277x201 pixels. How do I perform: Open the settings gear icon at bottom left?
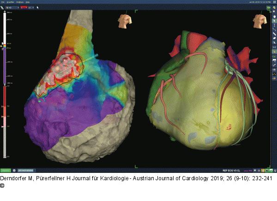coord(14,170)
